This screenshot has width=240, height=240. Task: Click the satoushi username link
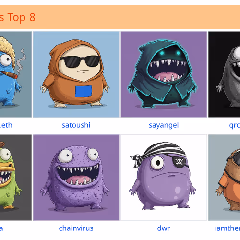(x=76, y=125)
